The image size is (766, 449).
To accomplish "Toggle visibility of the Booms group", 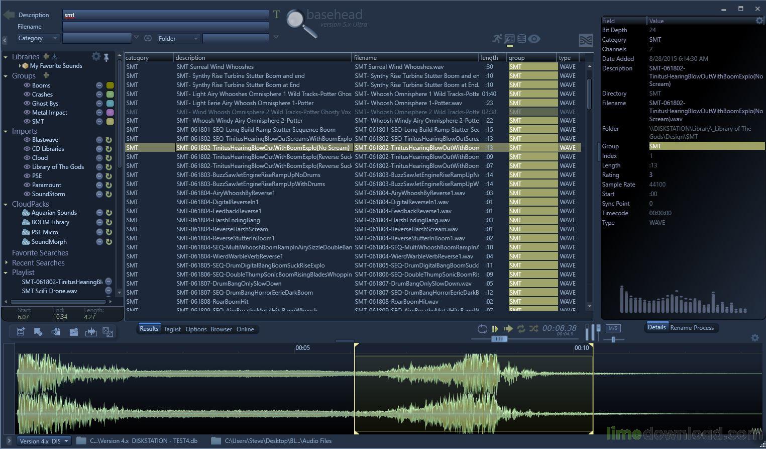I will (x=27, y=85).
